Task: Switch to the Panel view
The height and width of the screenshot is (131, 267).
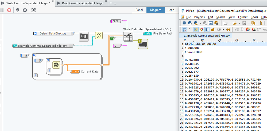Action: point(139,10)
